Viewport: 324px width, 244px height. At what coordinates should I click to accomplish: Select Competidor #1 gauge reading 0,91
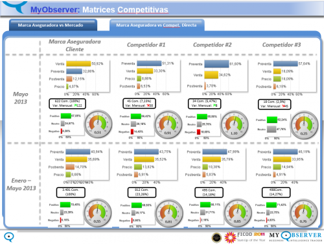point(168,124)
